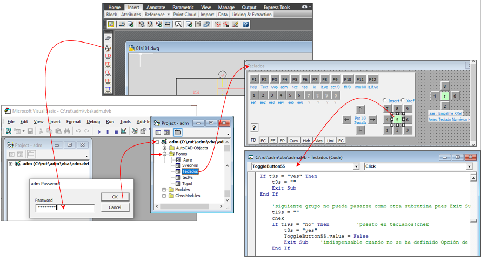Click the right arrow pan button on Teclados

click(372, 120)
